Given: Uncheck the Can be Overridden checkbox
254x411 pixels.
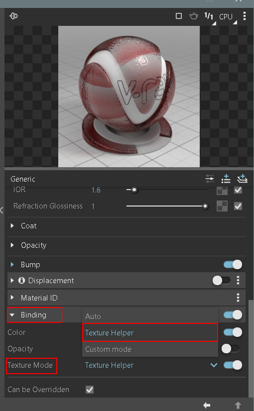Looking at the screenshot, I should point(90,390).
